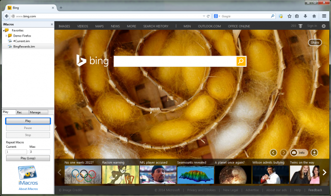Click the Share button on Bing image
Screen dimensions: 331x196
[315, 42]
